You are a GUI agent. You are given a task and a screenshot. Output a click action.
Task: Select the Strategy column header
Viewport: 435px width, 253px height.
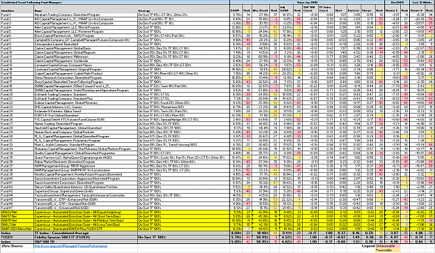pyautogui.click(x=183, y=8)
